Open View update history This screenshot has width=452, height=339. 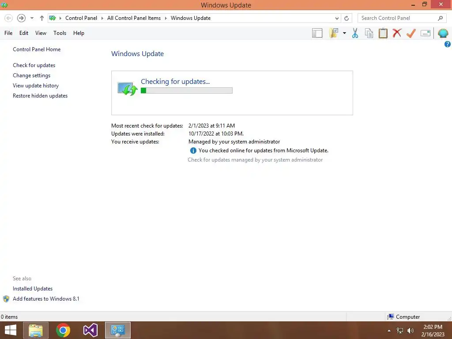coord(36,86)
